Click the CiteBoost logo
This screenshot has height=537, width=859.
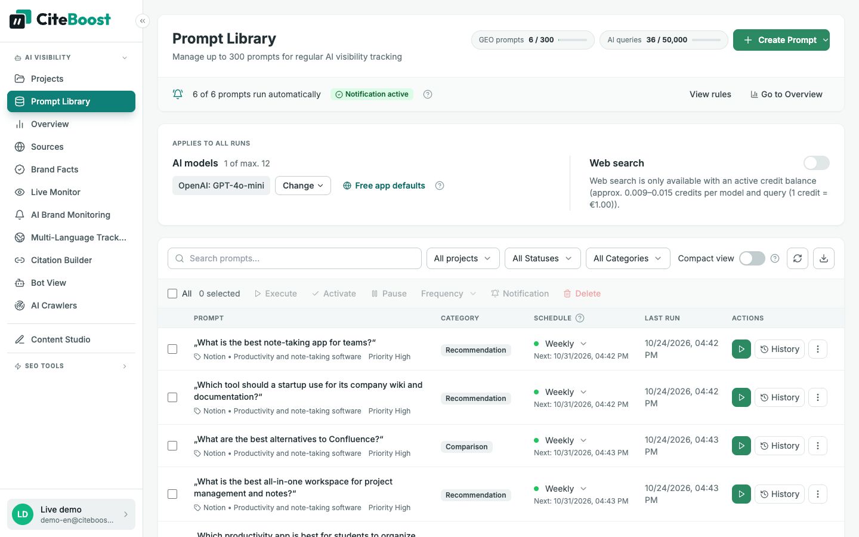(x=60, y=20)
